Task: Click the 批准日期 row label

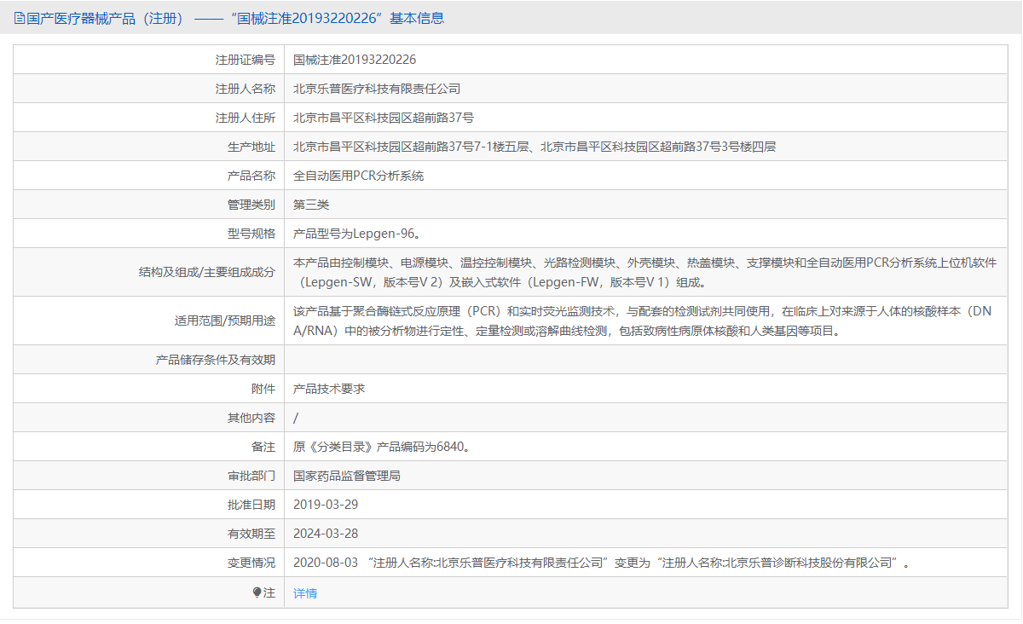Action: [251, 505]
